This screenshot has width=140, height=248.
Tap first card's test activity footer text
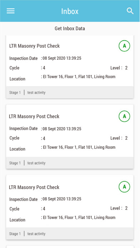click(36, 93)
